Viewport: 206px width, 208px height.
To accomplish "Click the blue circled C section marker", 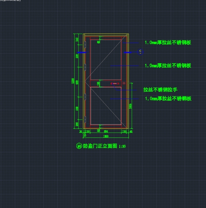I will coord(140,52).
